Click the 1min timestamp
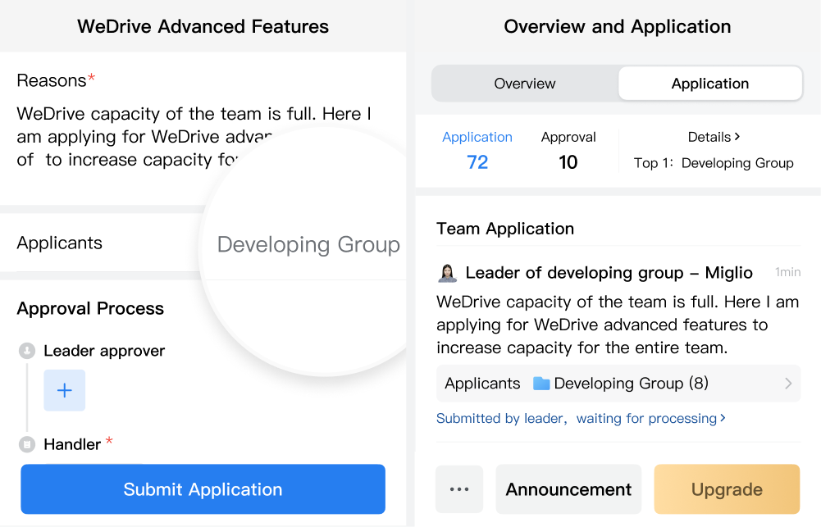The image size is (821, 527). coord(788,272)
